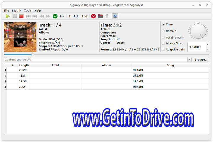Click row header number 2
The width and height of the screenshot is (213, 142).
pos(5,76)
